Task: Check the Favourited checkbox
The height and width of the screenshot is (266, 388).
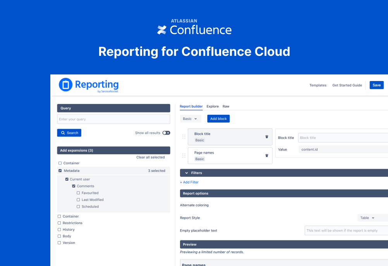Action: pyautogui.click(x=78, y=193)
